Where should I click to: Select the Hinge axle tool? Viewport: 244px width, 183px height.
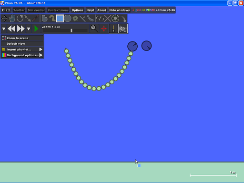(x=115, y=19)
